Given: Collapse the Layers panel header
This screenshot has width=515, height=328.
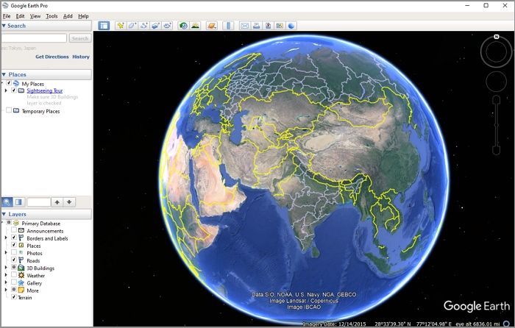Looking at the screenshot, I should [4, 214].
